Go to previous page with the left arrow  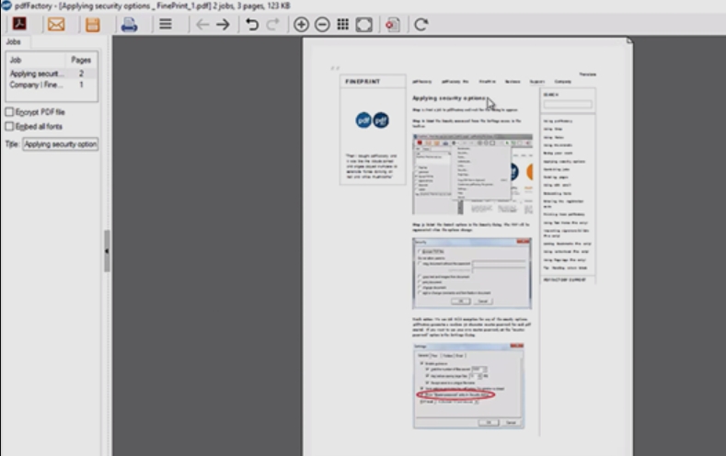202,25
